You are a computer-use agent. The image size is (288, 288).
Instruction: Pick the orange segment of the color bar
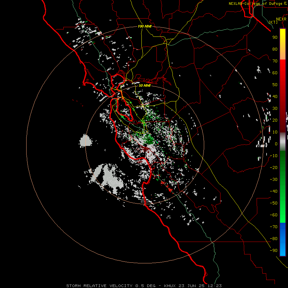tap(283, 54)
